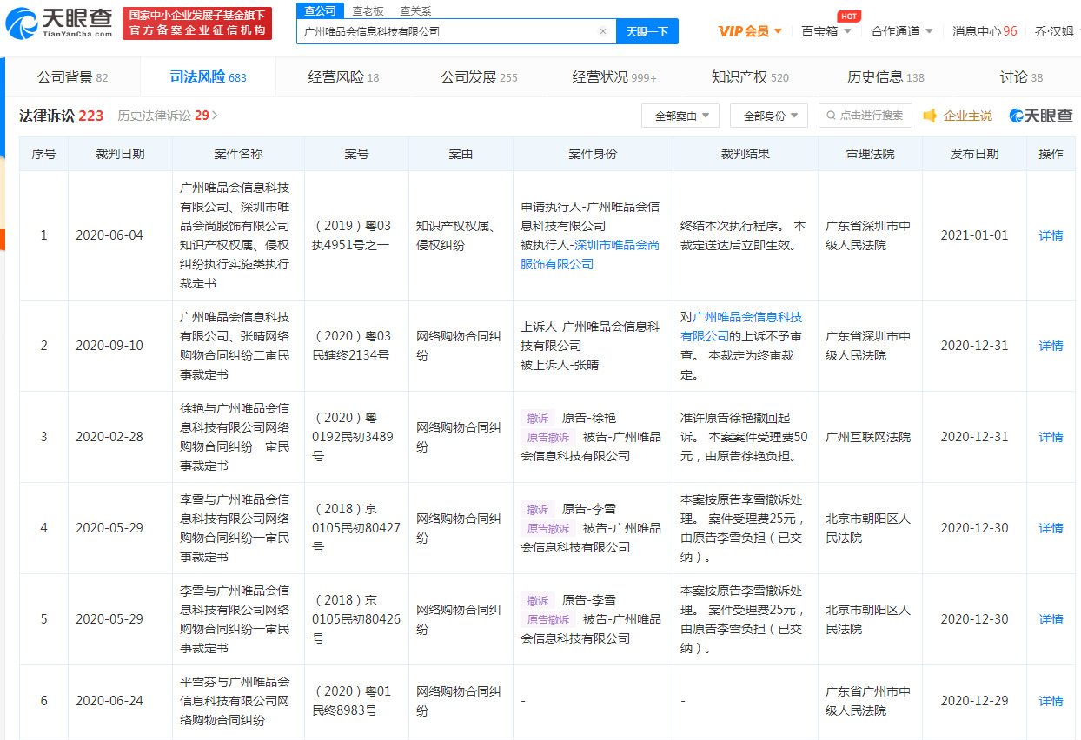Click the 法律诉讼 223 section heading

click(x=62, y=116)
